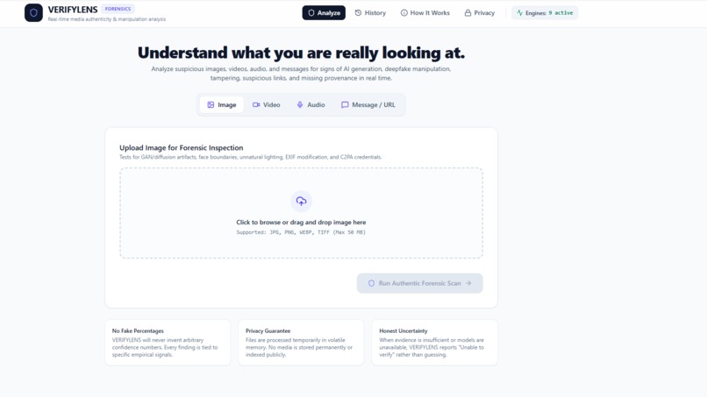Image resolution: width=707 pixels, height=397 pixels.
Task: Select the Image analysis tab
Action: (x=222, y=104)
